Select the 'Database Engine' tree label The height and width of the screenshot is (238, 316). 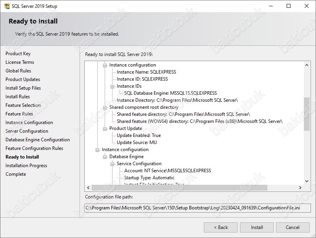pos(127,157)
